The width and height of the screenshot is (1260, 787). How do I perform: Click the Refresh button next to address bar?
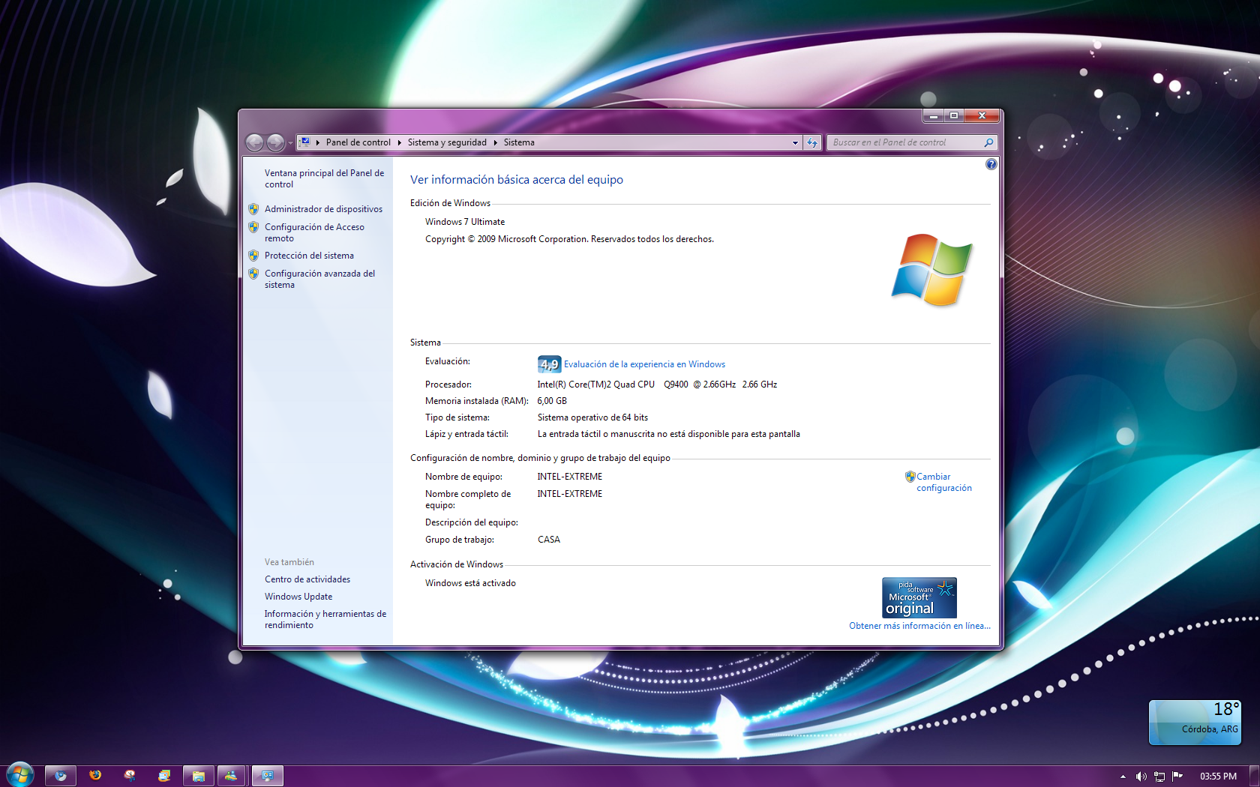coord(812,142)
